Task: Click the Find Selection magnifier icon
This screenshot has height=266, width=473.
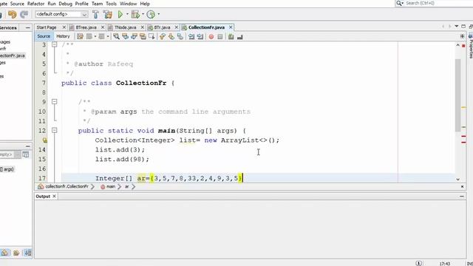Action: click(116, 36)
